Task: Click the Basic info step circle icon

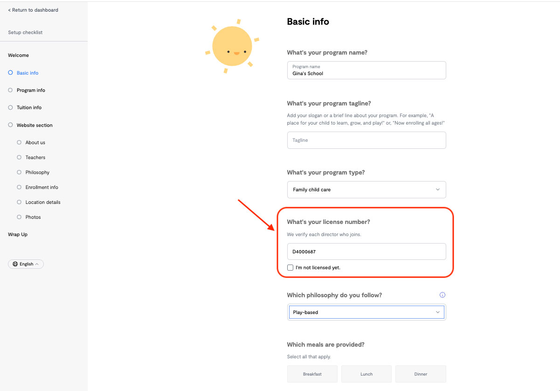Action: click(x=10, y=73)
